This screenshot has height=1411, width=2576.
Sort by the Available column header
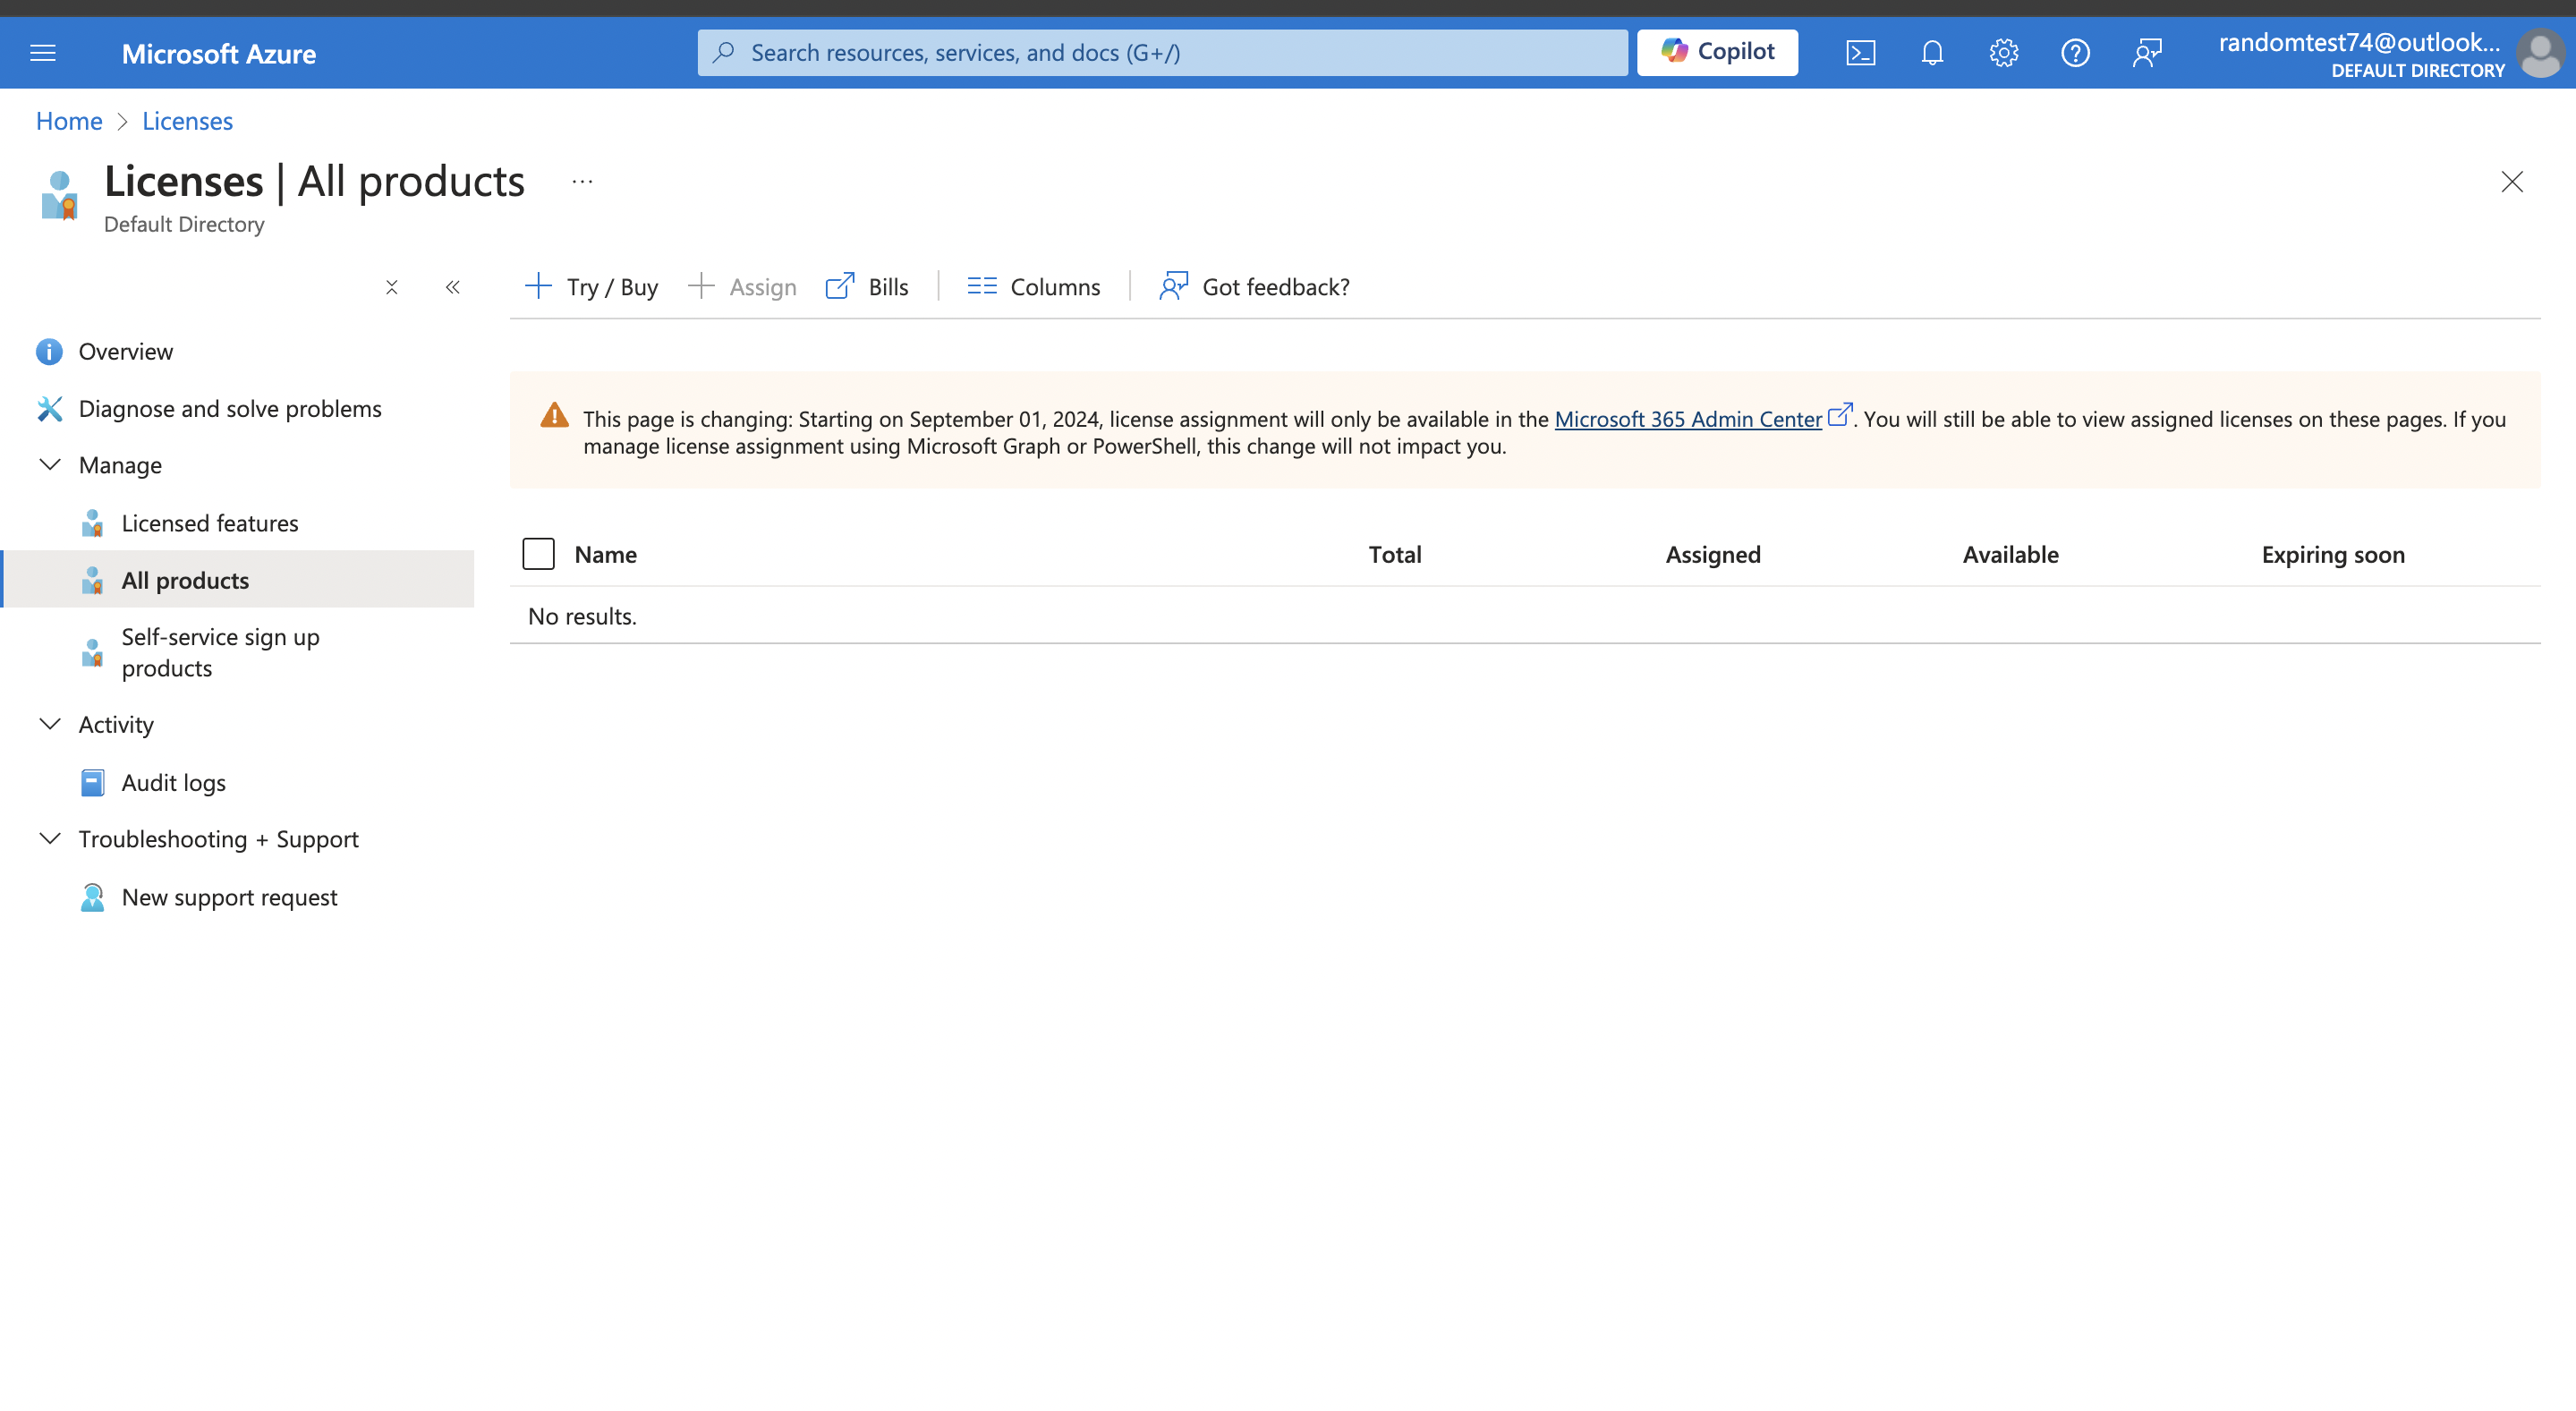[x=2010, y=555]
